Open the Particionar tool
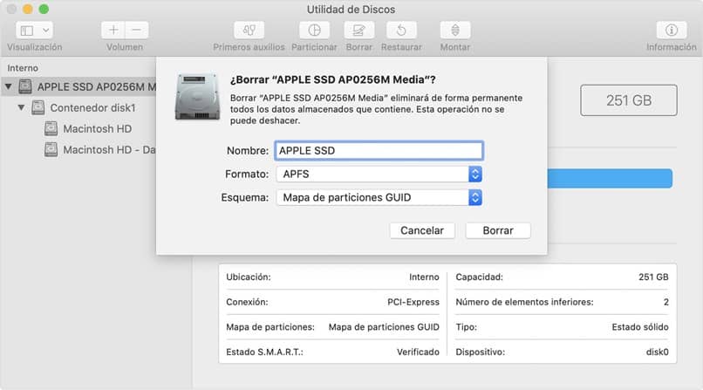 tap(314, 30)
